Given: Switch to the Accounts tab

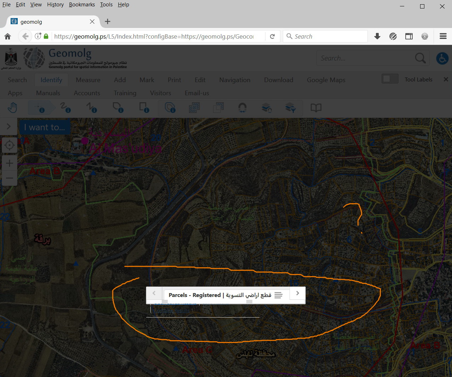Looking at the screenshot, I should tap(87, 93).
